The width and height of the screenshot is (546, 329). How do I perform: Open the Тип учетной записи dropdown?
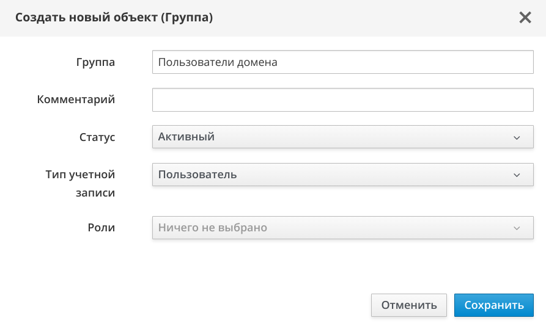pyautogui.click(x=342, y=175)
